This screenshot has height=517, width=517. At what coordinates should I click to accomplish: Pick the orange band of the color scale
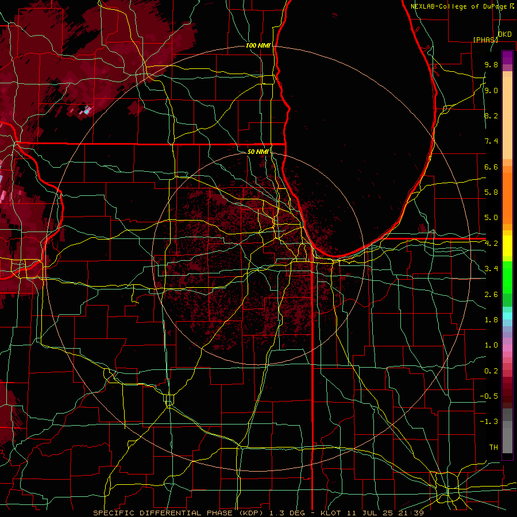pos(507,198)
